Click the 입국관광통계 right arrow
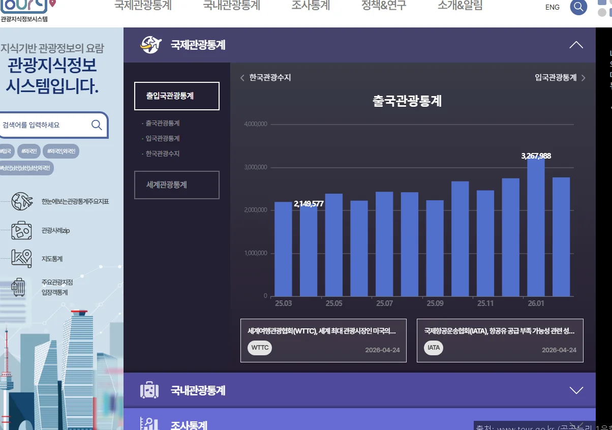612x430 pixels. (x=583, y=78)
